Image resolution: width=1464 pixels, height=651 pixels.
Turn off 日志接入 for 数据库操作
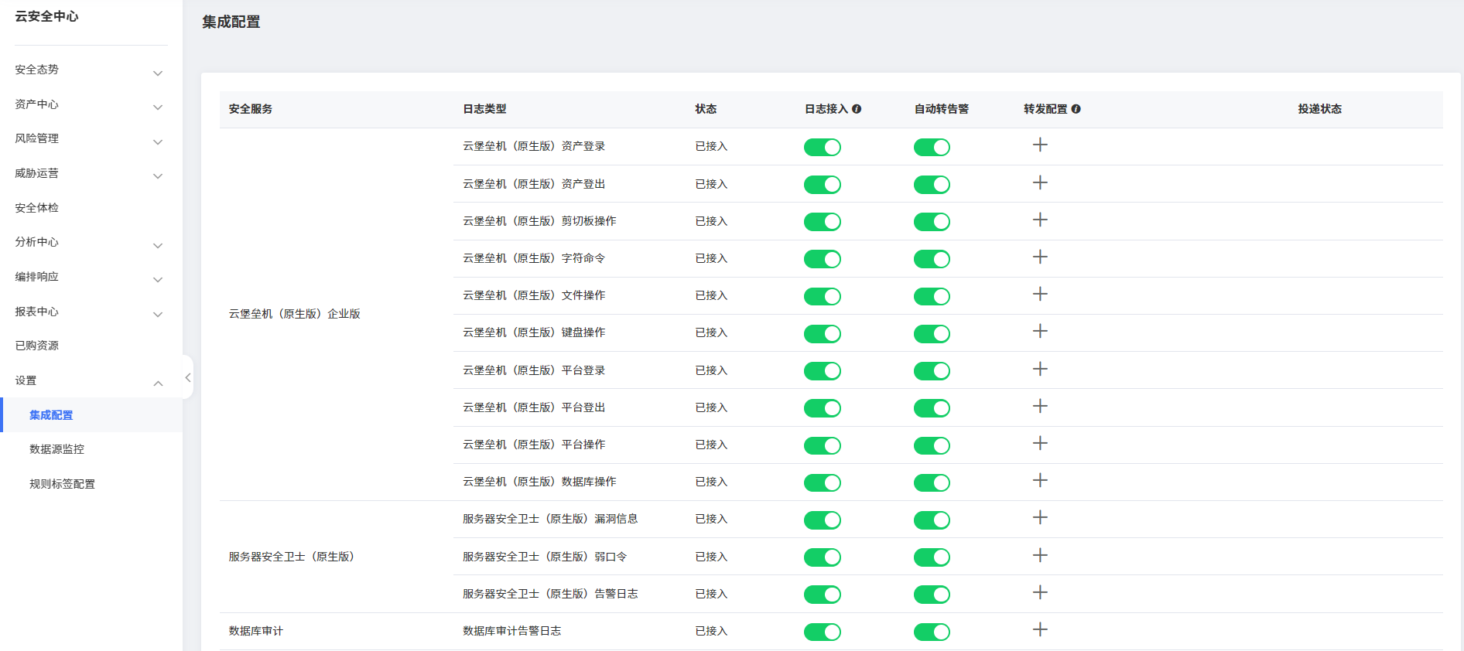point(822,482)
